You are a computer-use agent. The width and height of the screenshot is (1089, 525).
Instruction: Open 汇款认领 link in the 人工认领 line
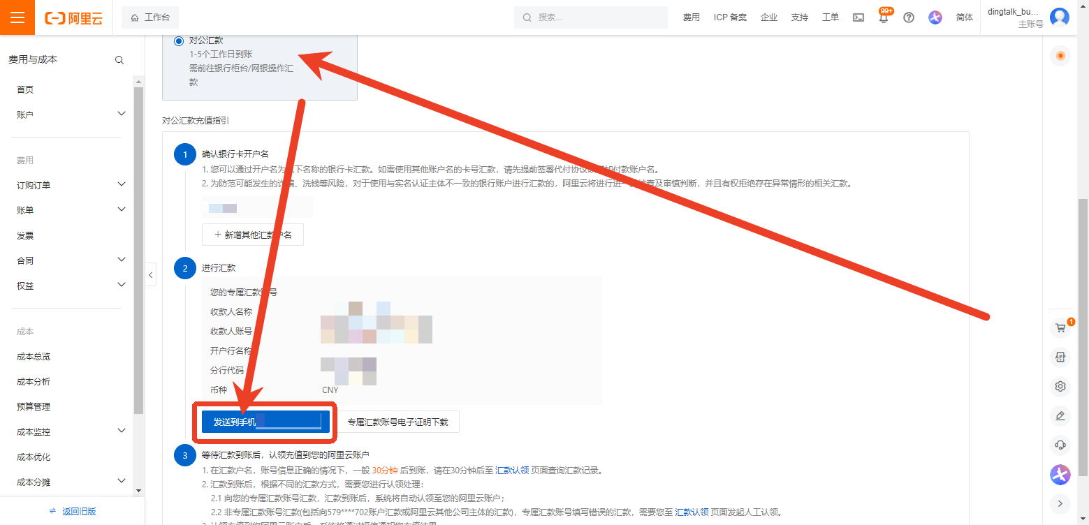pyautogui.click(x=692, y=512)
